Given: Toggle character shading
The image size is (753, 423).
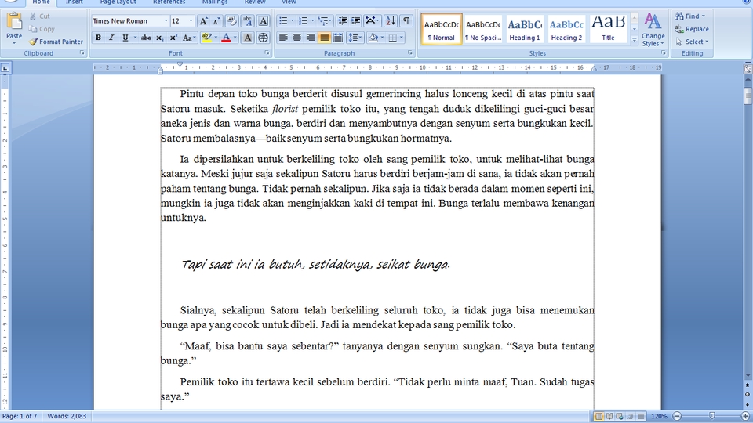Looking at the screenshot, I should click(x=247, y=38).
